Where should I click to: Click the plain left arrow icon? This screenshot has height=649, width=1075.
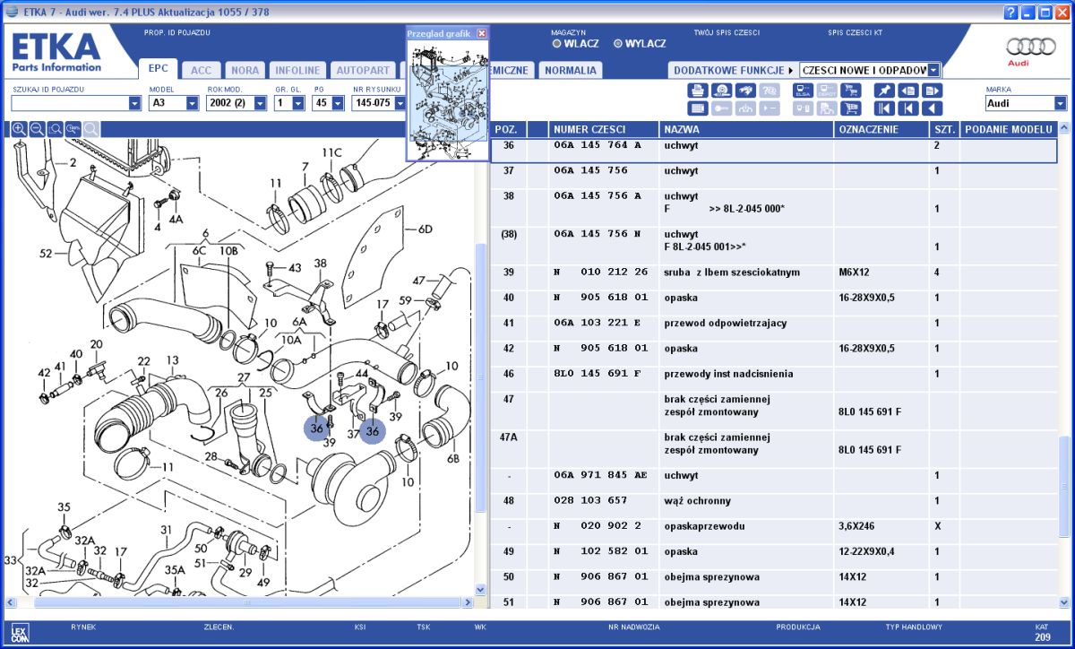932,108
